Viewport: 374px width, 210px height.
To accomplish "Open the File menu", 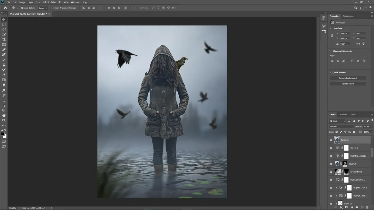I will coord(8,2).
